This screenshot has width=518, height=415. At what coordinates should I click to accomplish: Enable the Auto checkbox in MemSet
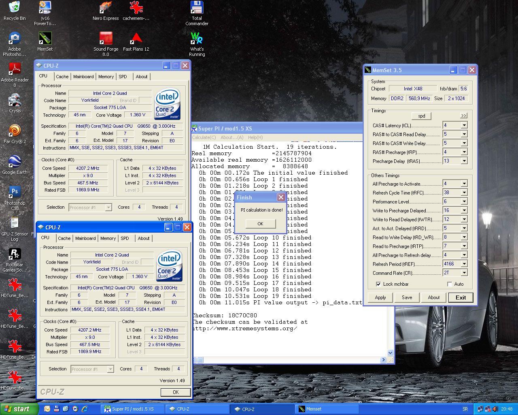coord(450,284)
